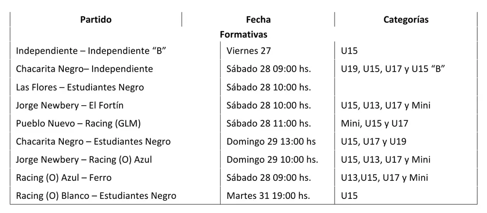
Task: Click empty categories cell in Las Flores row
Action: click(406, 87)
